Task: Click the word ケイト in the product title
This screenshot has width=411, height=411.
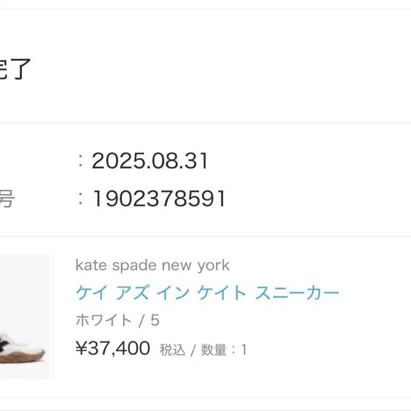Action: (222, 293)
